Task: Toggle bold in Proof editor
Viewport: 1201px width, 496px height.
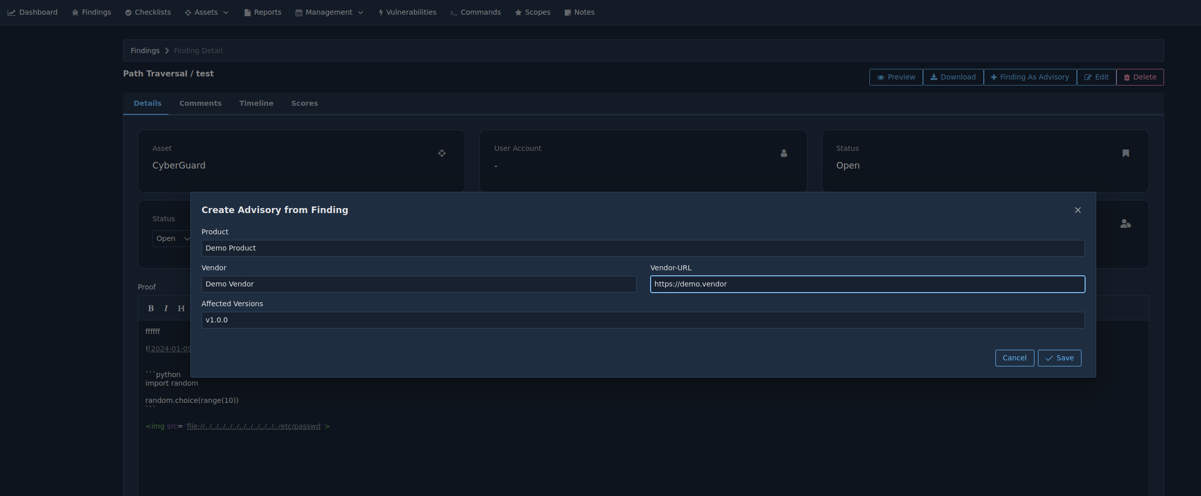Action: (150, 308)
